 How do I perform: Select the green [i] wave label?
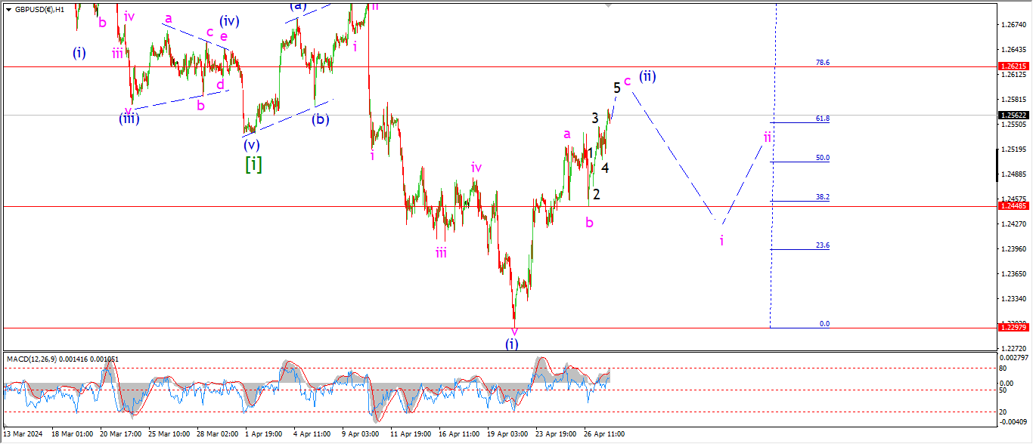[x=253, y=164]
